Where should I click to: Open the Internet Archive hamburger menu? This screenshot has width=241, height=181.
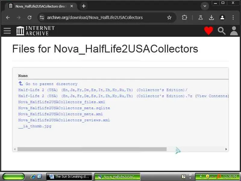[7, 31]
